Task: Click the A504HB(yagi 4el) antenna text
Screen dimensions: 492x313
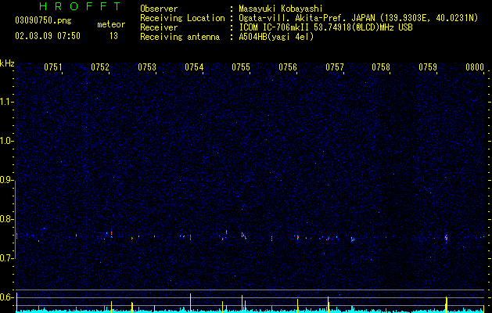Action: pos(276,37)
